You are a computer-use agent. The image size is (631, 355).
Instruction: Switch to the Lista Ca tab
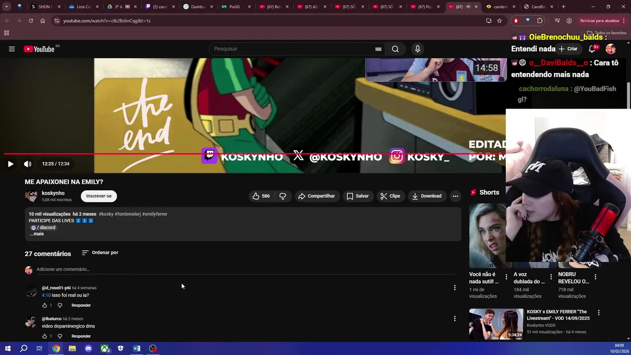[84, 7]
